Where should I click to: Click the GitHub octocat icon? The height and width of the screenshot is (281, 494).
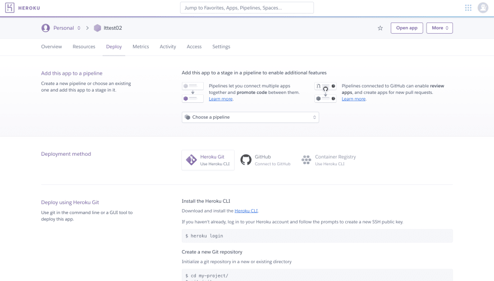pos(246,160)
